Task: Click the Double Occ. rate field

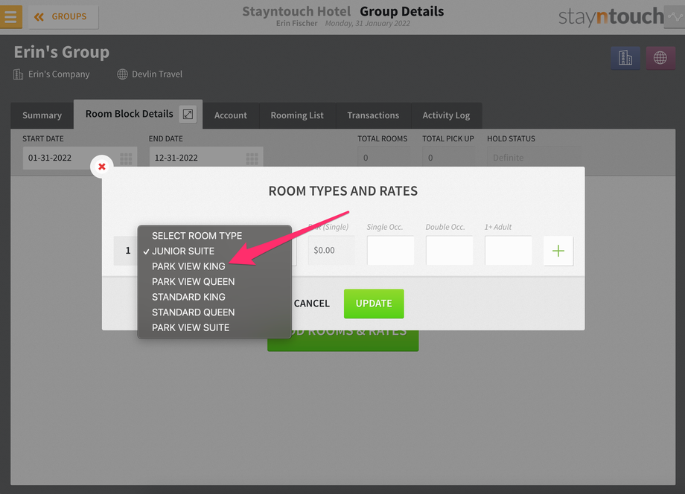Action: tap(450, 251)
